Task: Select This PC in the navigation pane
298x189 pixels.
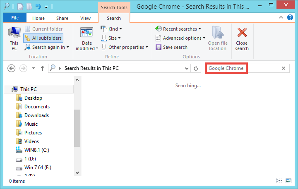Action: pyautogui.click(x=39, y=89)
